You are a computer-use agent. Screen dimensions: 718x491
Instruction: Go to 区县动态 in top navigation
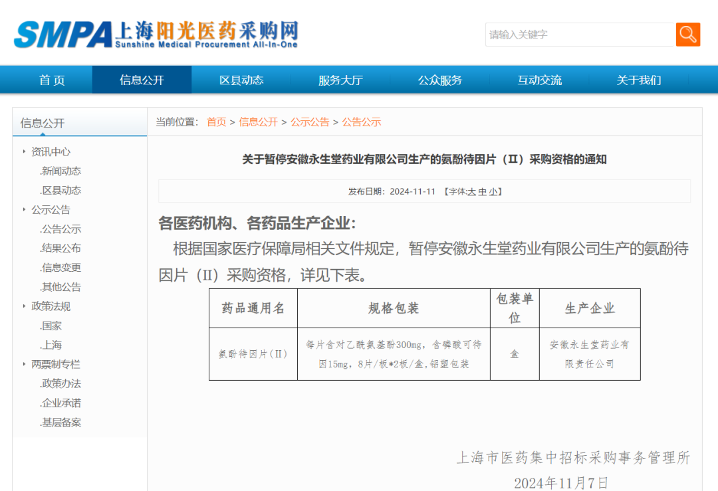pyautogui.click(x=241, y=80)
